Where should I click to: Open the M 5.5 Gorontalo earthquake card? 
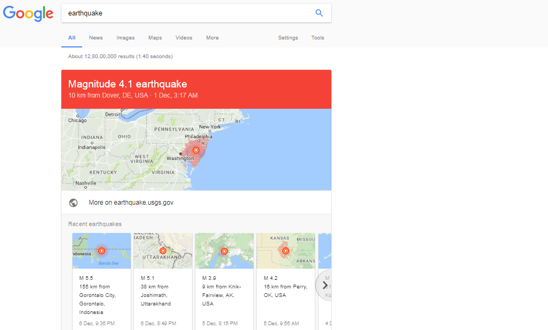(101, 281)
